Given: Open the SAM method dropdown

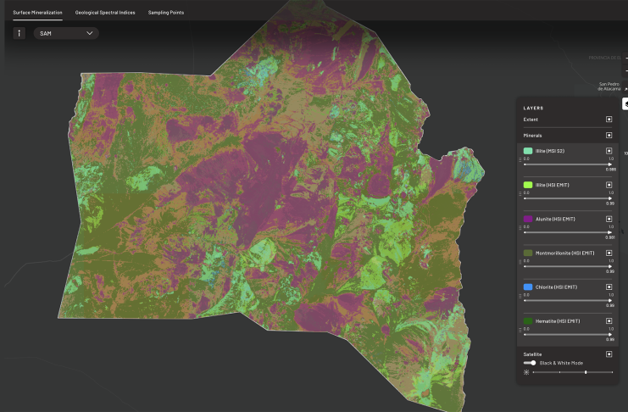Looking at the screenshot, I should (x=66, y=33).
